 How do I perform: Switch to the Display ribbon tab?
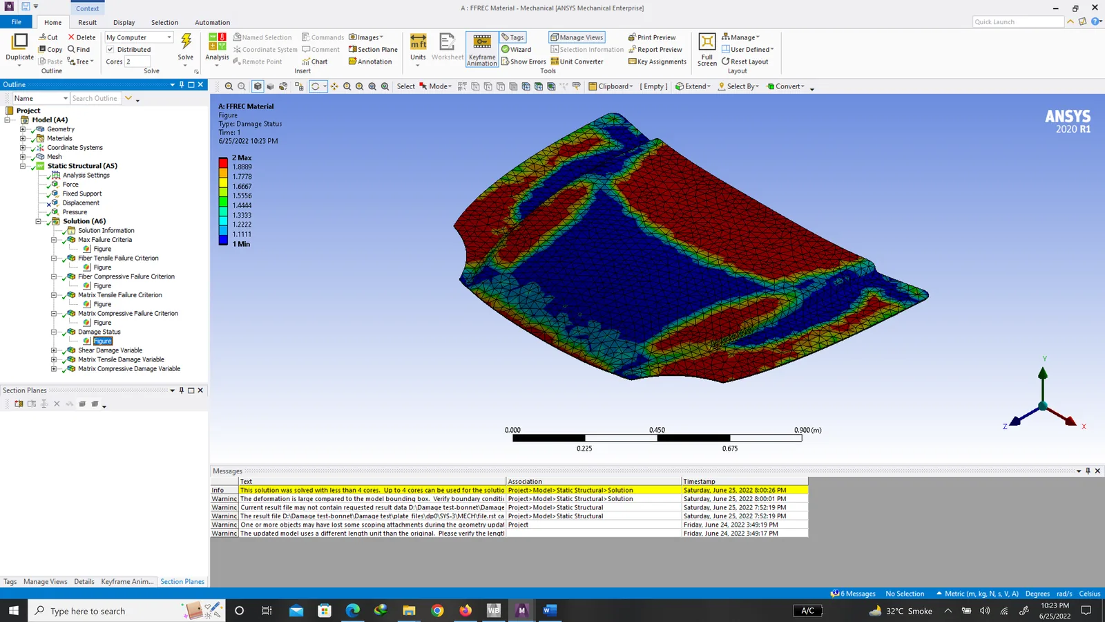pos(124,22)
